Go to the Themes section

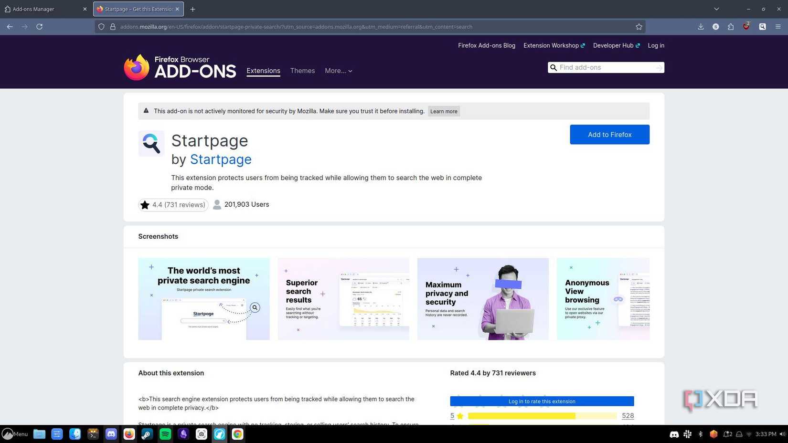click(302, 71)
